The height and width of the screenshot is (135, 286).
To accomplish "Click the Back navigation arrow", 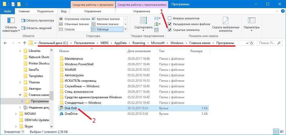I will tap(5, 43).
